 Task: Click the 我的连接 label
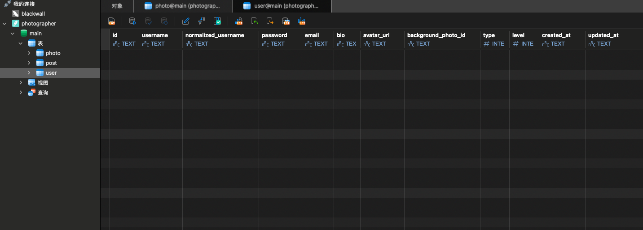[24, 4]
